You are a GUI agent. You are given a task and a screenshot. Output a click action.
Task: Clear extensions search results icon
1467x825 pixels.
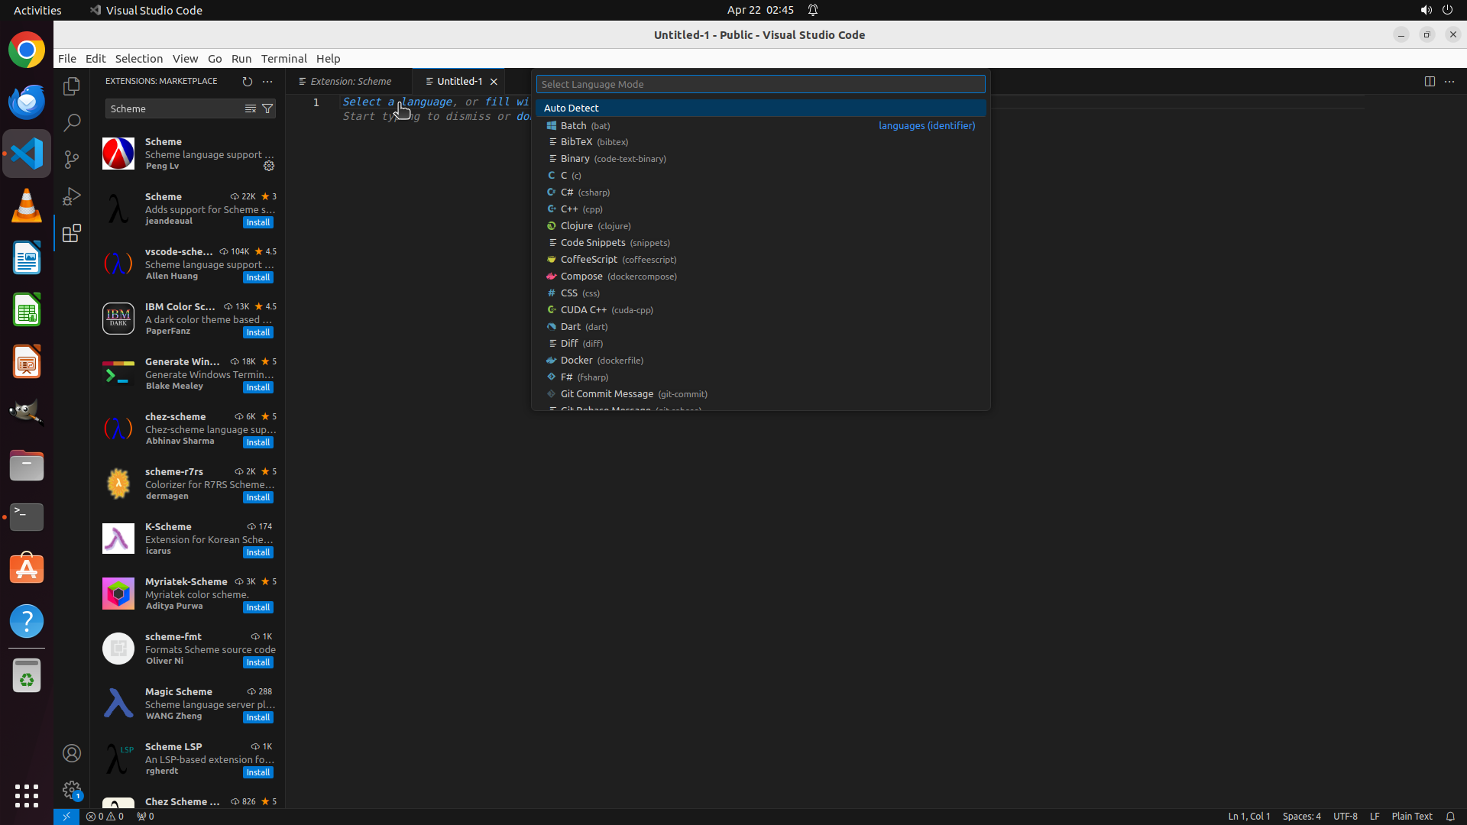pos(250,108)
